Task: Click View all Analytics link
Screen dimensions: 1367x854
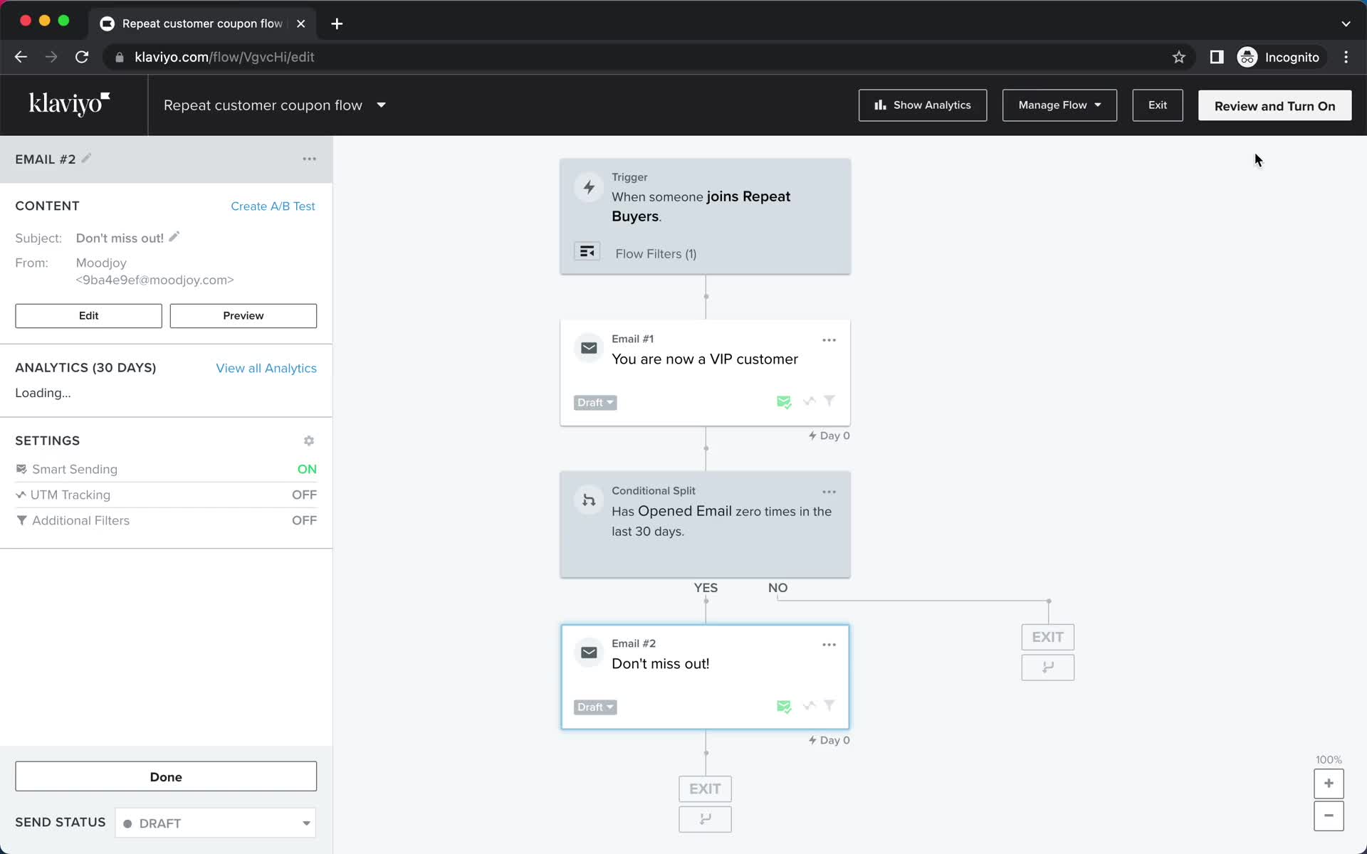Action: click(266, 368)
